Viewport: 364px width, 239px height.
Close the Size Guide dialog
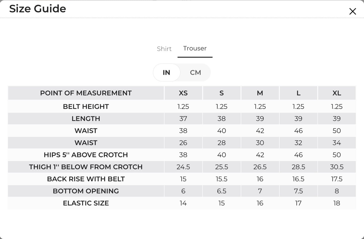coord(353,11)
